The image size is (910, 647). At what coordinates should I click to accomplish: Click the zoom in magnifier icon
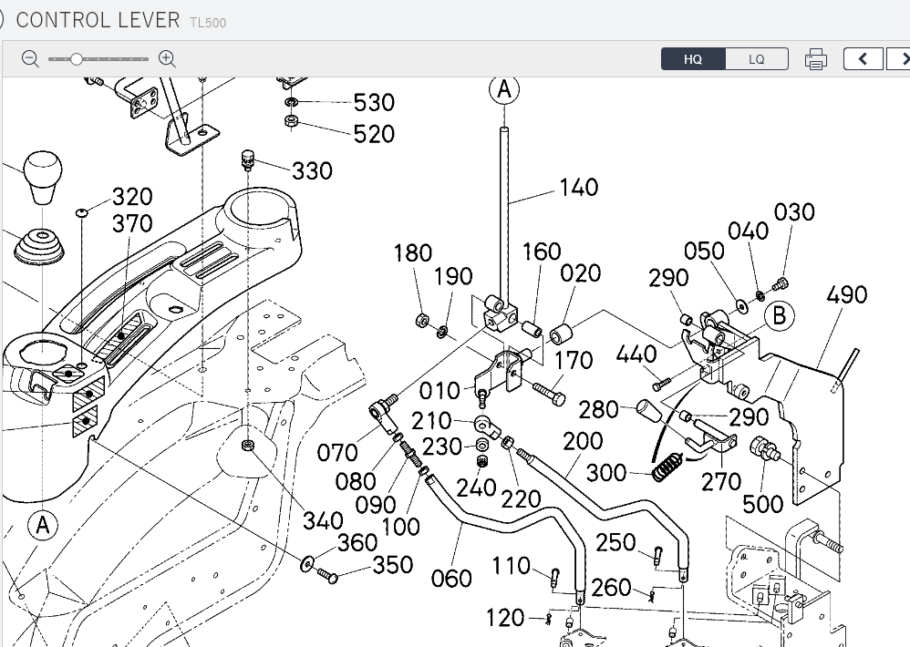[x=167, y=59]
